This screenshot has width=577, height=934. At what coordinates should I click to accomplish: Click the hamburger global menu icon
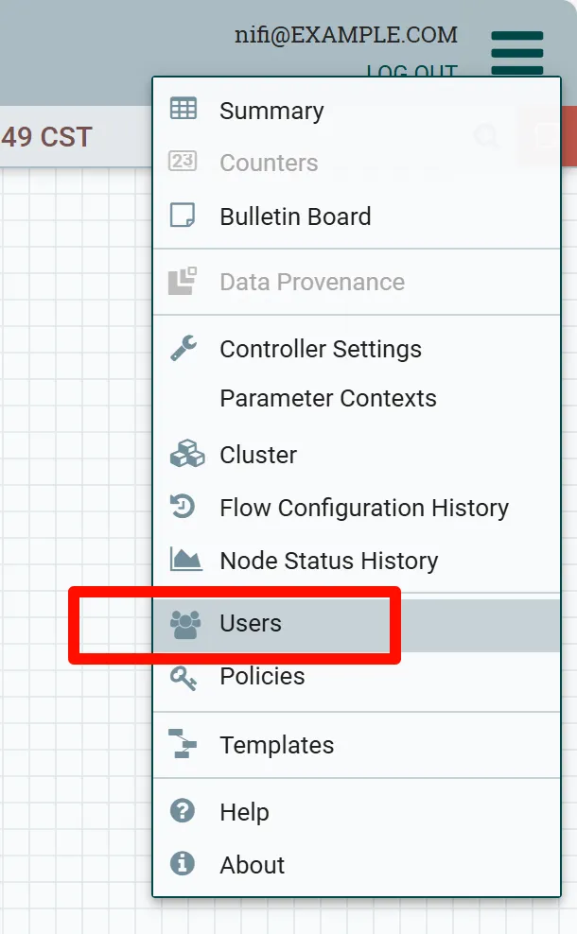(516, 53)
